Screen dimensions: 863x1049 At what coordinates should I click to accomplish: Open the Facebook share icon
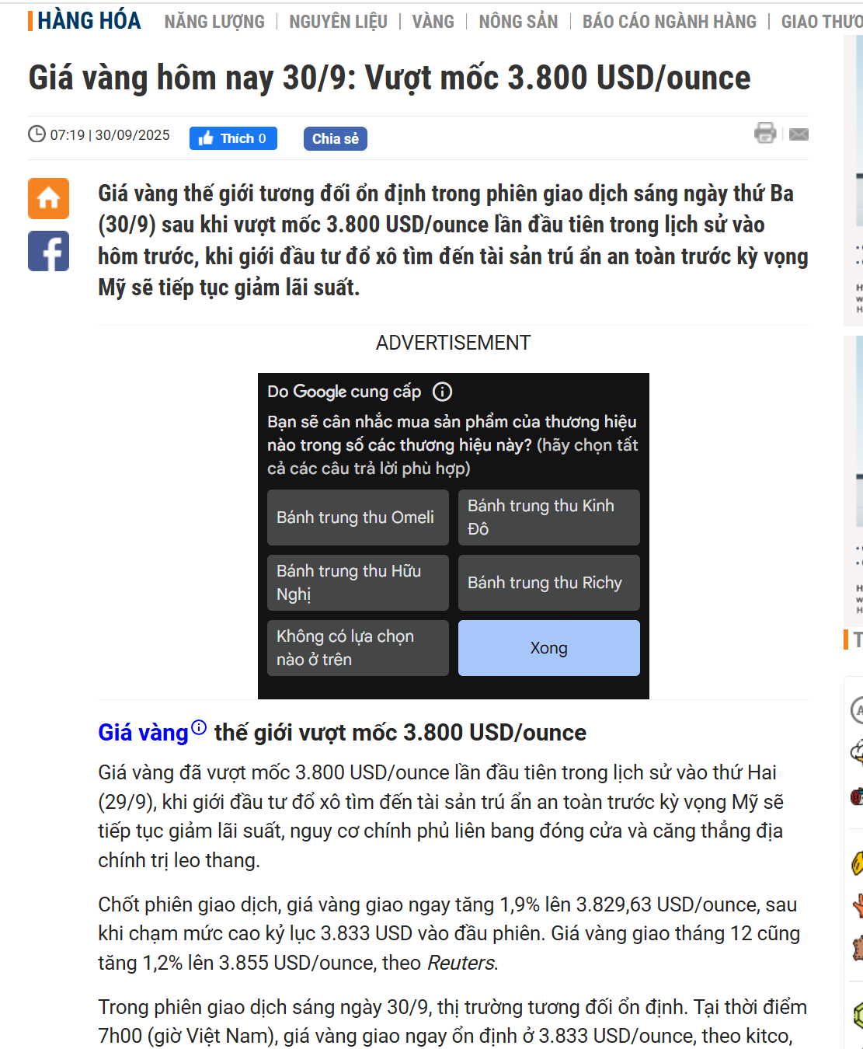coord(48,251)
